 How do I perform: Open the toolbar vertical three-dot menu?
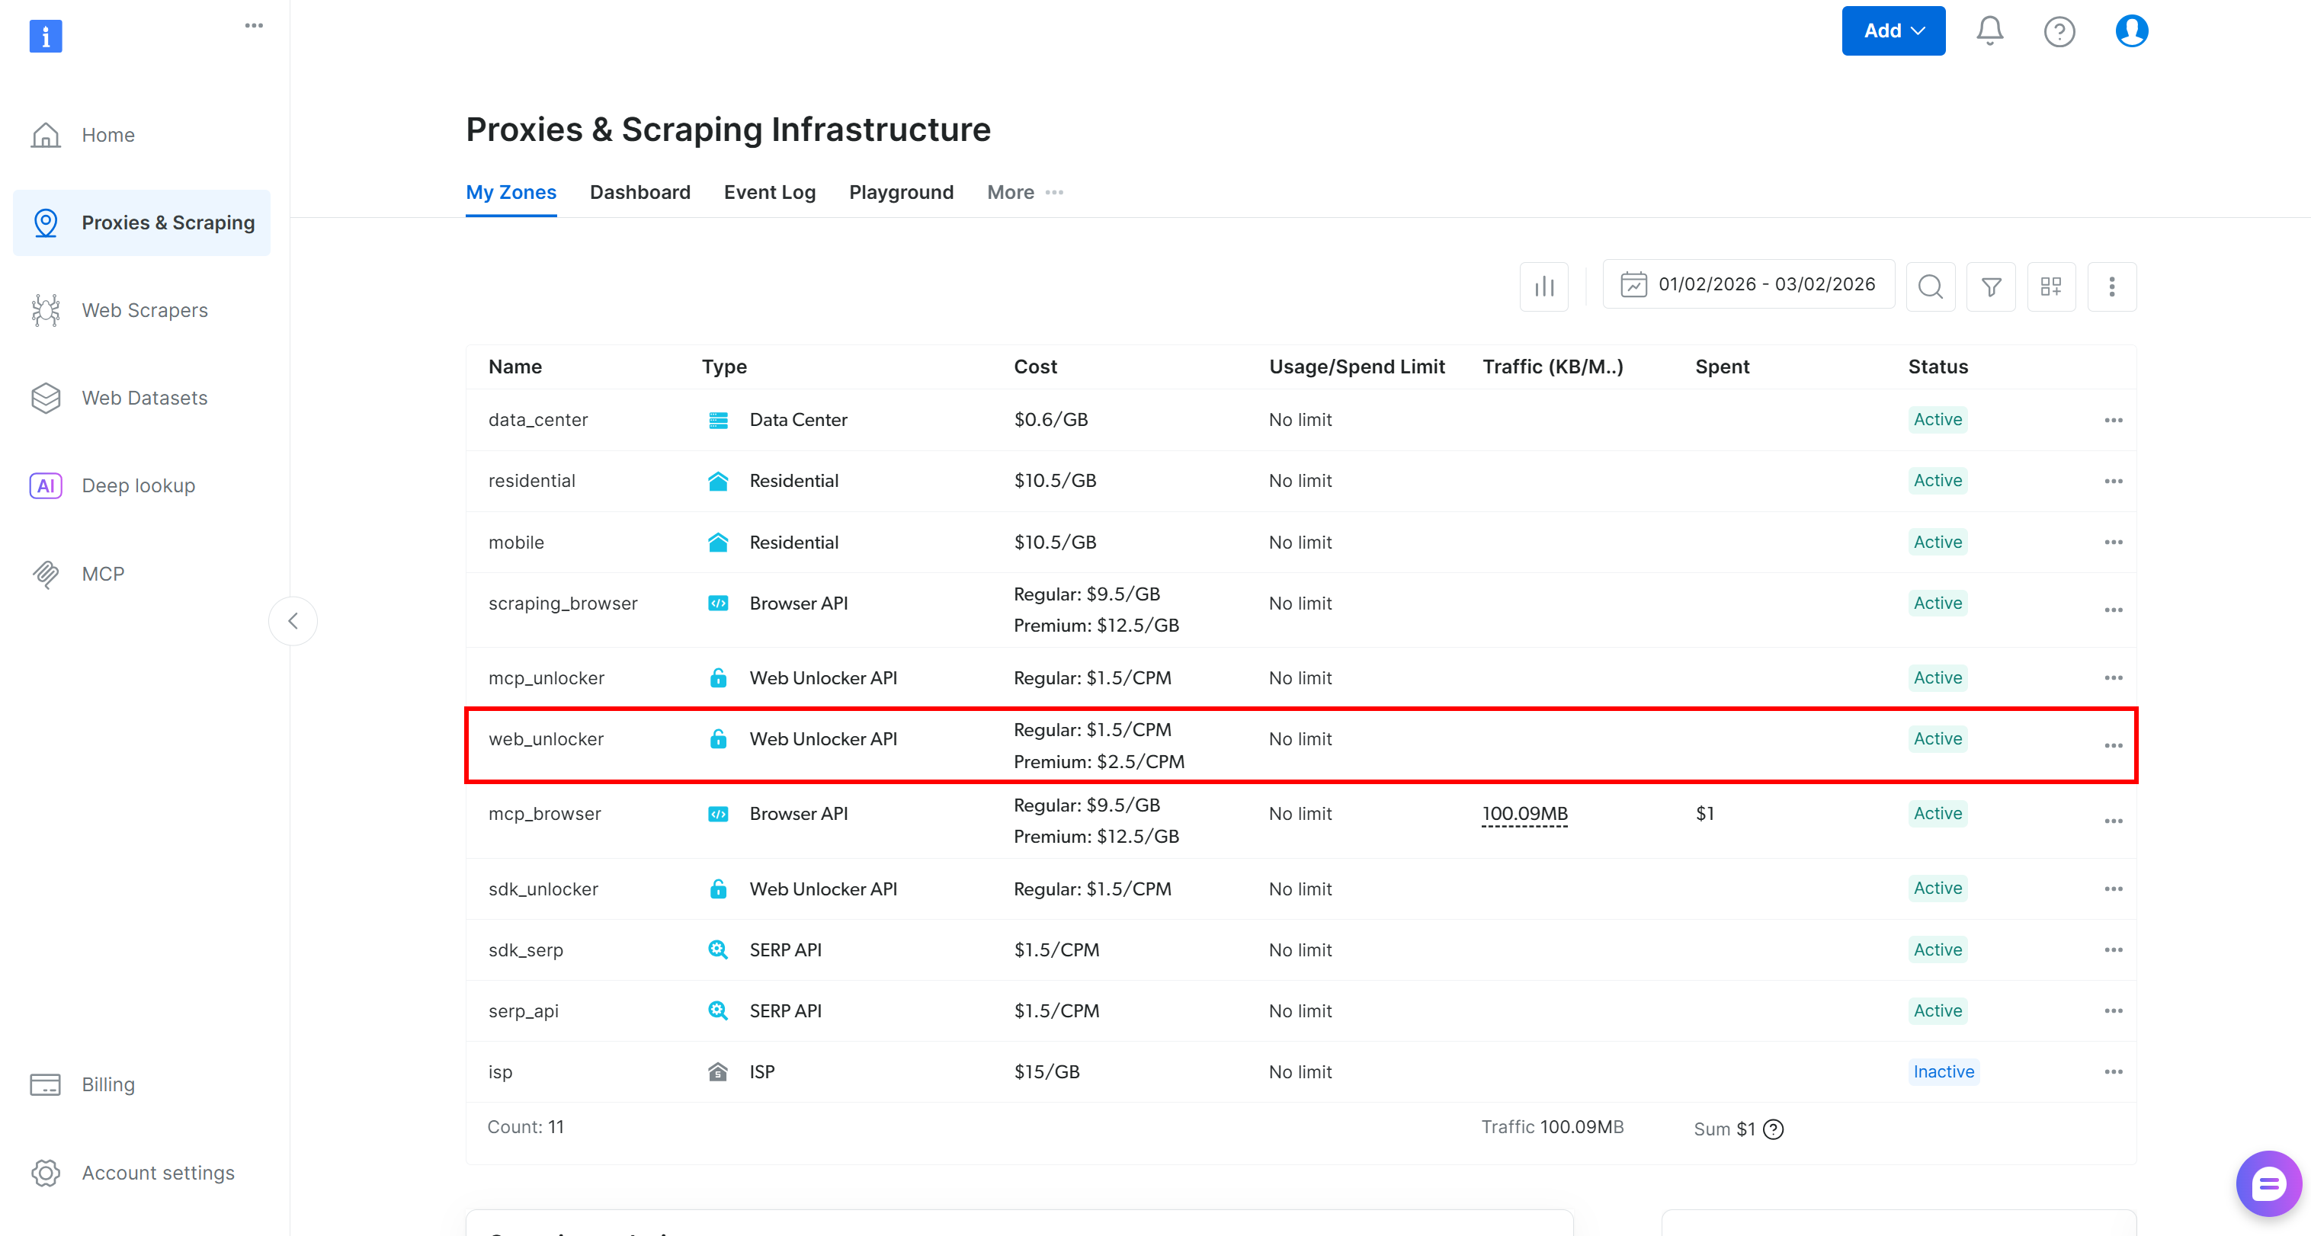2111,286
